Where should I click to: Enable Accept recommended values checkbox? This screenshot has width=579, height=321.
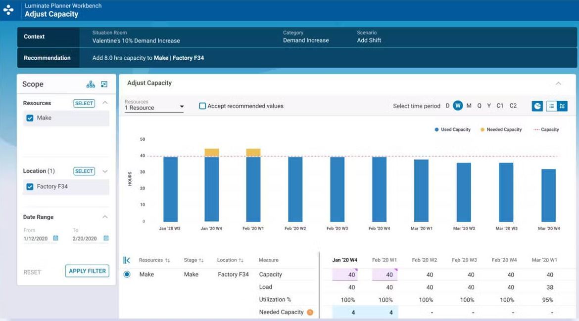click(x=202, y=106)
